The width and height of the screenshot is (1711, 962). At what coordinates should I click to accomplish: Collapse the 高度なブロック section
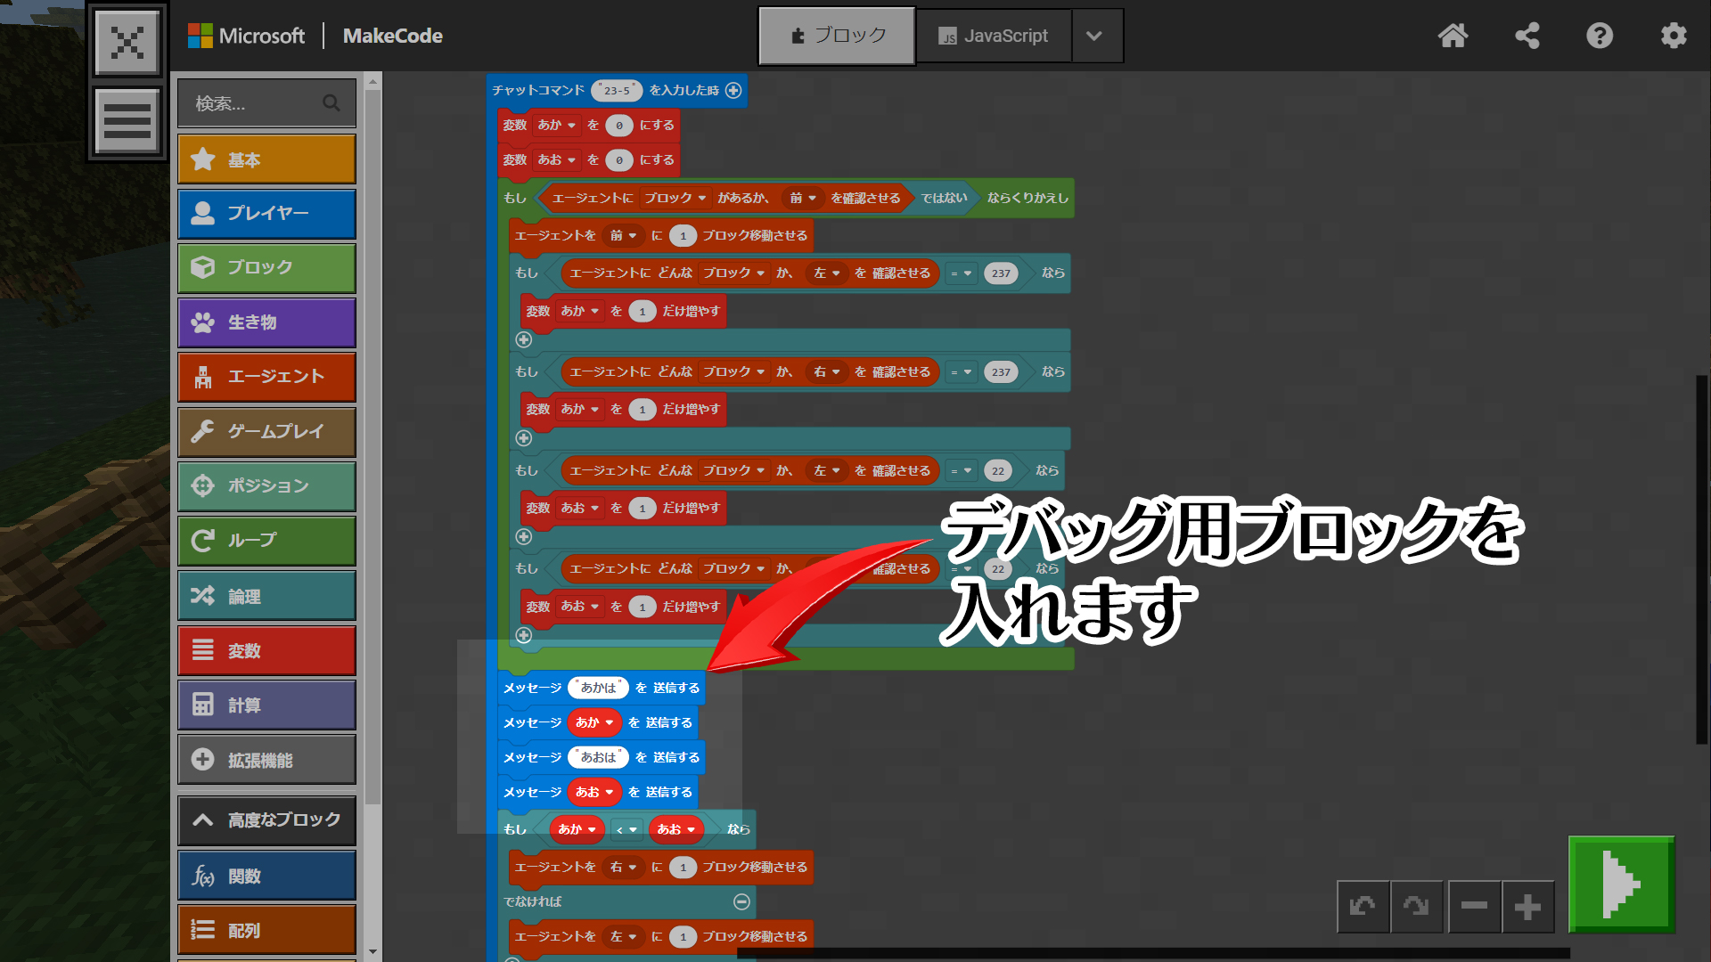pos(266,819)
